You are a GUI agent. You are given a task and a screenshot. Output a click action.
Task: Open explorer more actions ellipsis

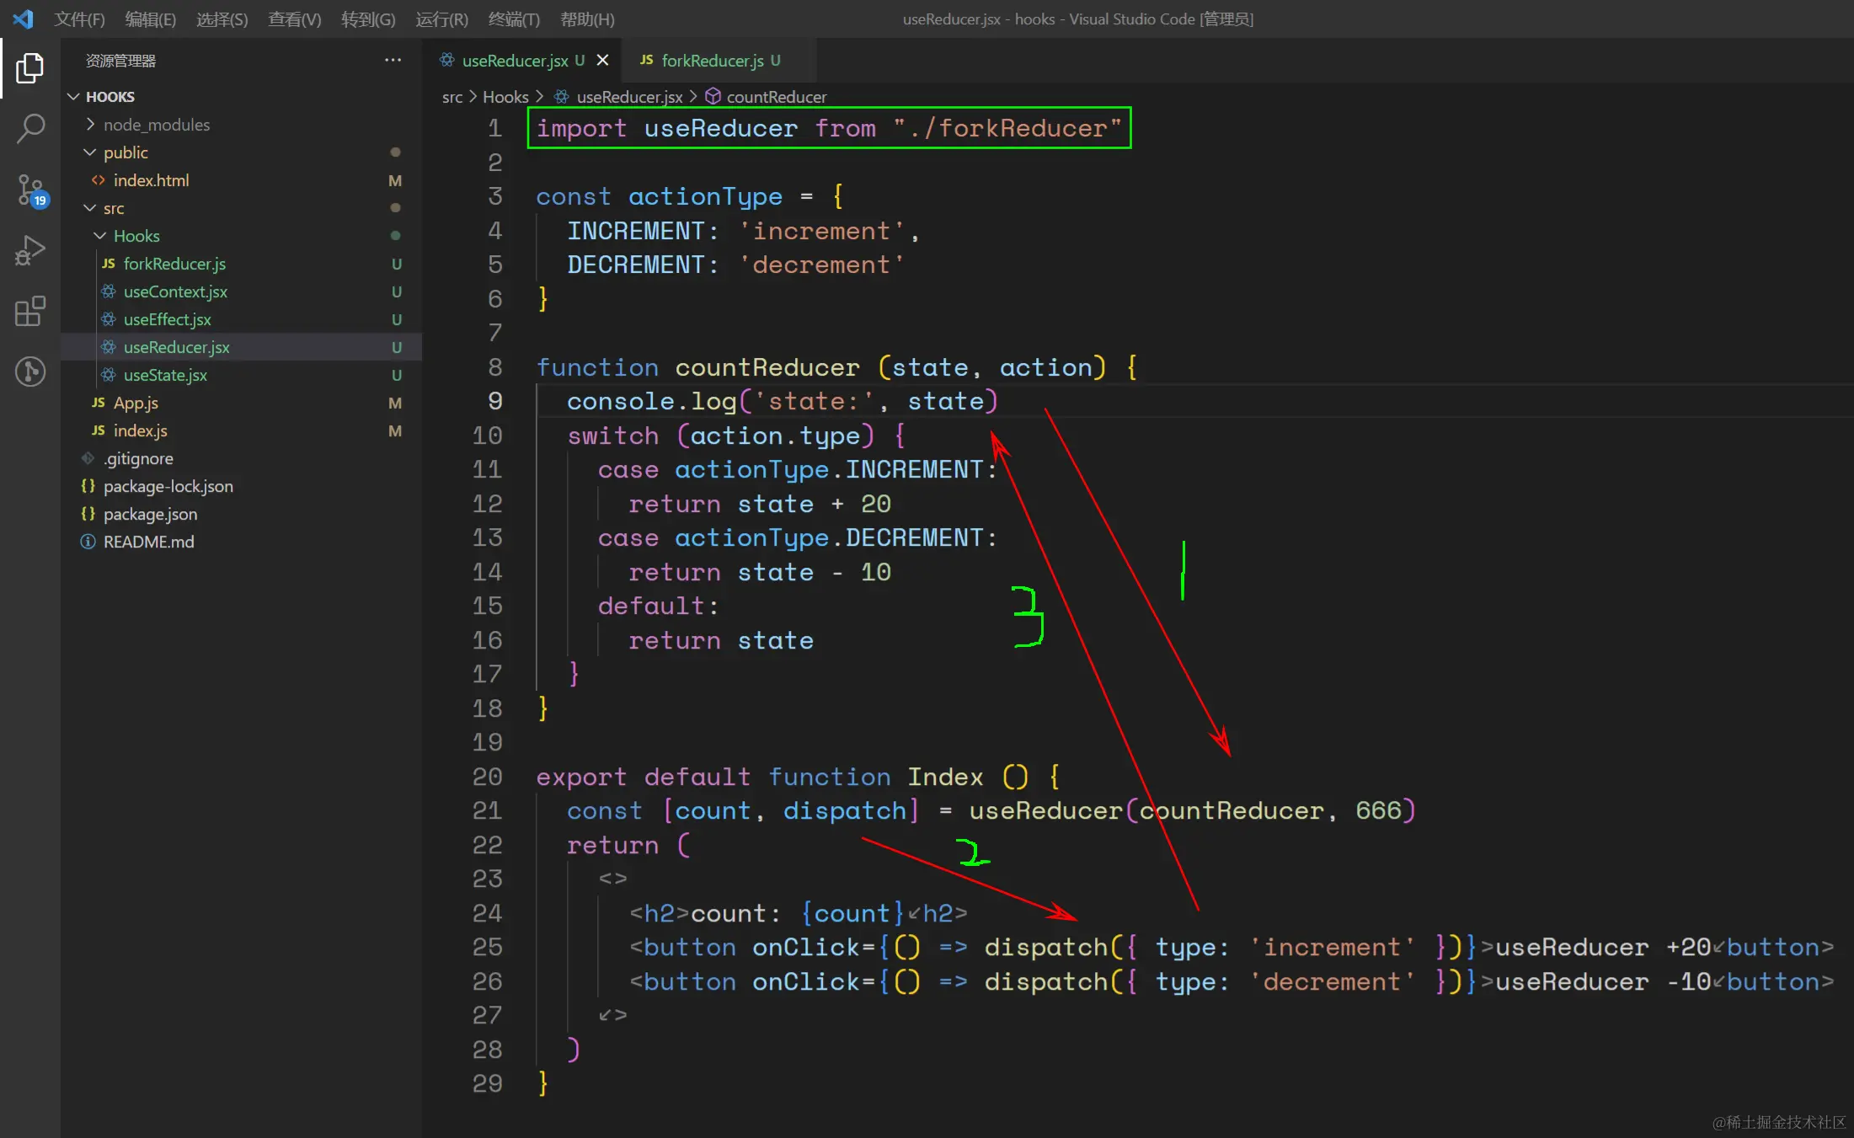[393, 61]
